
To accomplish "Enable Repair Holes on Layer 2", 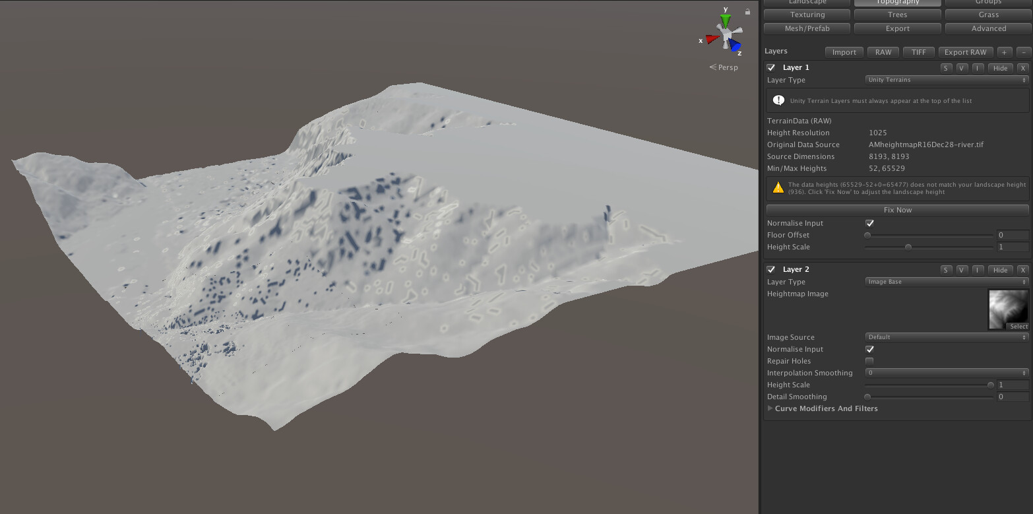I will [869, 361].
